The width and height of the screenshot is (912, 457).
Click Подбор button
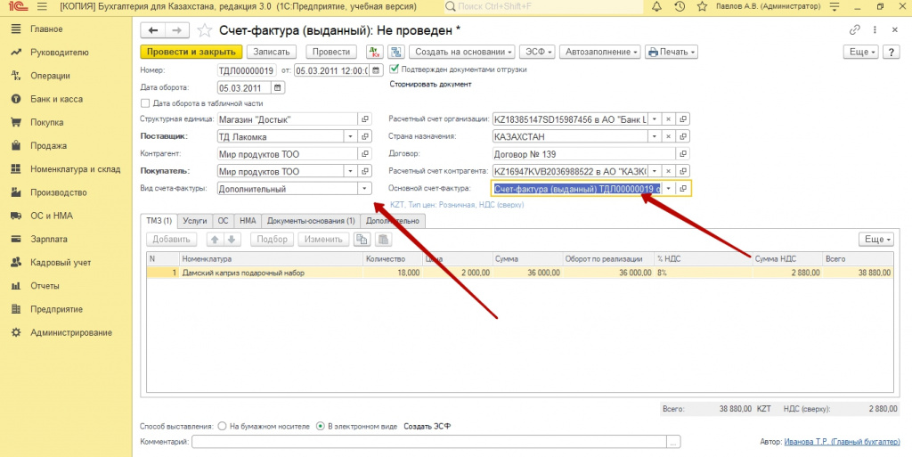273,239
